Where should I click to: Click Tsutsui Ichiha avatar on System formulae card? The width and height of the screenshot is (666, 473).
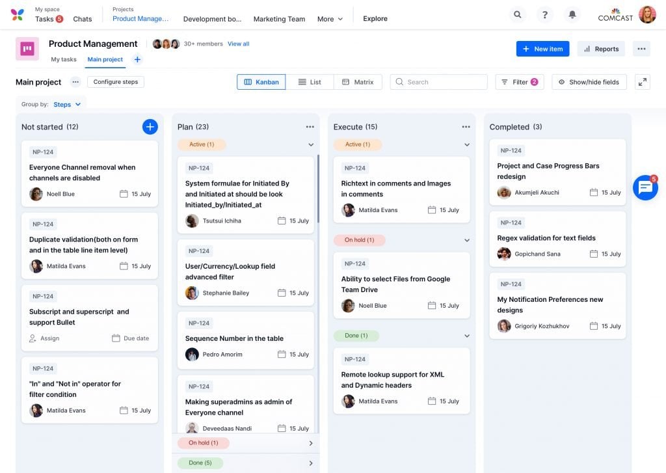pyautogui.click(x=192, y=221)
